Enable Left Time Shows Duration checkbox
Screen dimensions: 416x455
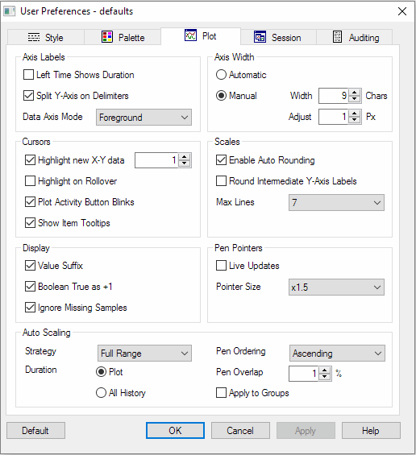pos(28,75)
